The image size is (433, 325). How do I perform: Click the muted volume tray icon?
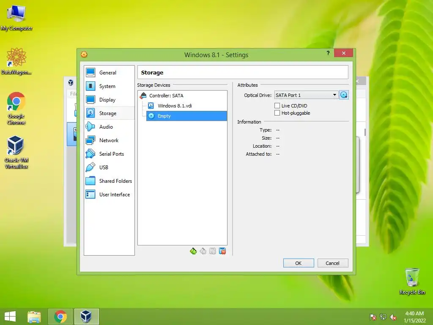pos(393,317)
